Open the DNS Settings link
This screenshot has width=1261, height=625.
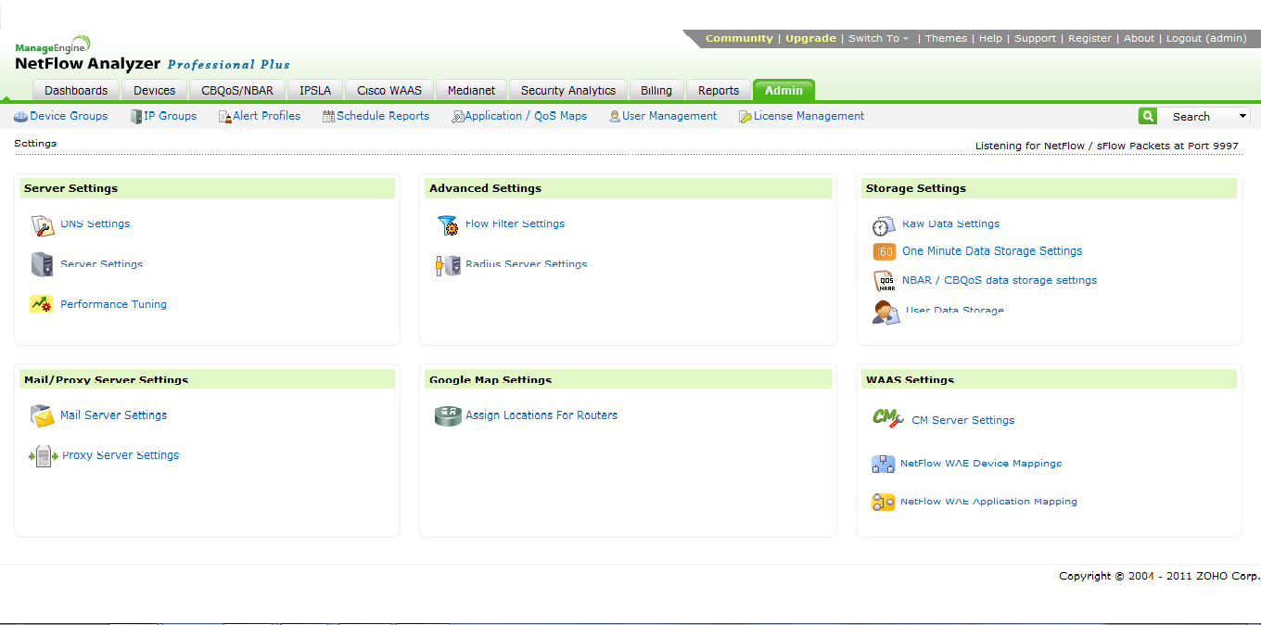click(96, 223)
